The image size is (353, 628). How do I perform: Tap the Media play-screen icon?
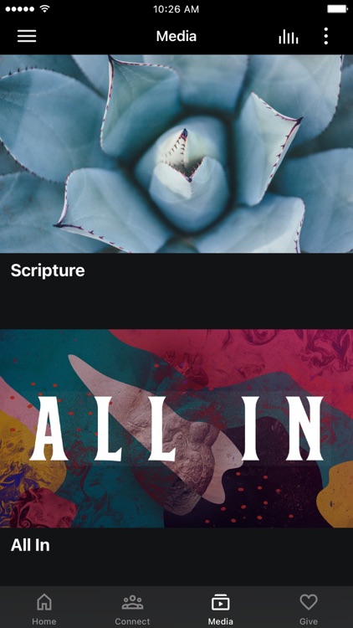point(221,602)
